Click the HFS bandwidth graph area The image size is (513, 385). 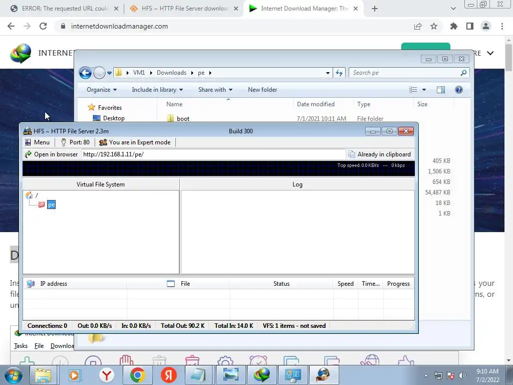pos(218,168)
